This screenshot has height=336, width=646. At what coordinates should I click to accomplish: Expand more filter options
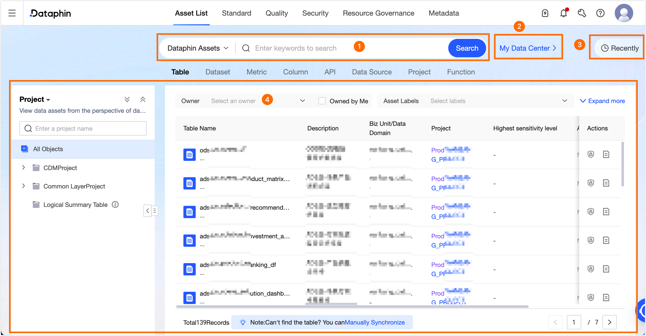(x=602, y=101)
